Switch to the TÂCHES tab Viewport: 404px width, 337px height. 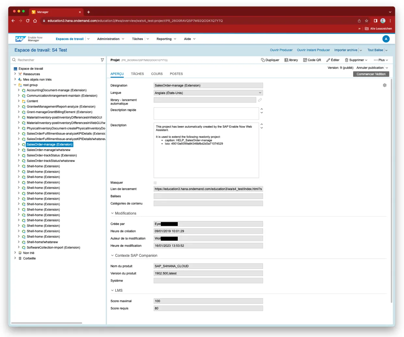tap(137, 74)
